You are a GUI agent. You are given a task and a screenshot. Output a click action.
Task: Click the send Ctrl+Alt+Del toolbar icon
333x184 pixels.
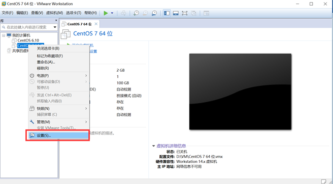pyautogui.click(x=123, y=13)
